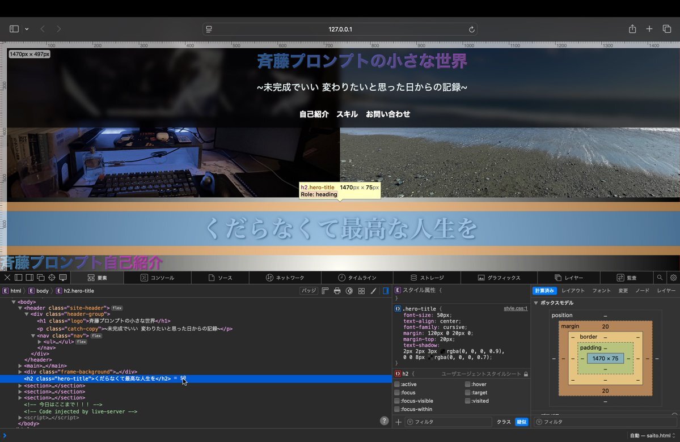Toggle the 疑似 pseudo-class button
Viewport: 680px width, 442px height.
coord(521,422)
